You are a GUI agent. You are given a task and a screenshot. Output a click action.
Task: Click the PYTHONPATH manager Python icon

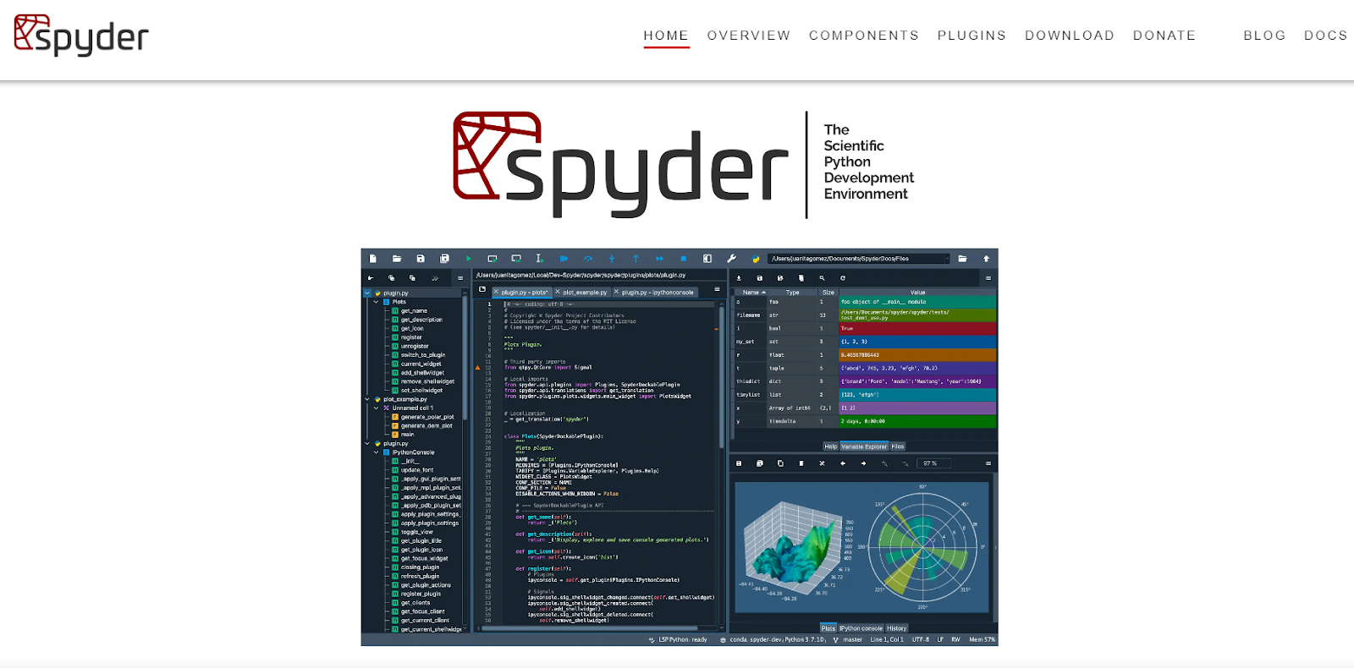[x=756, y=259]
